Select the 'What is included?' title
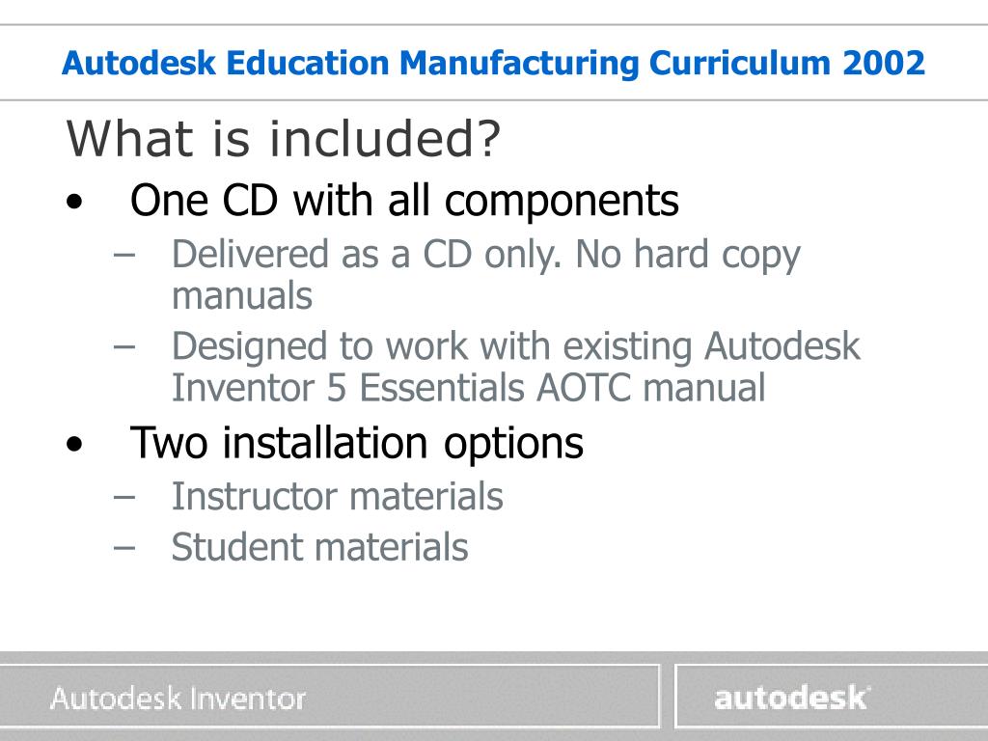Viewport: 988px width, 741px height. 283,139
